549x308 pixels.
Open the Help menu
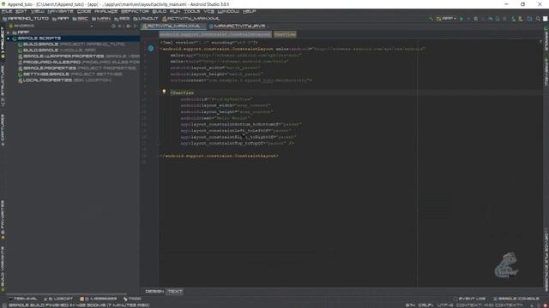[x=249, y=11]
